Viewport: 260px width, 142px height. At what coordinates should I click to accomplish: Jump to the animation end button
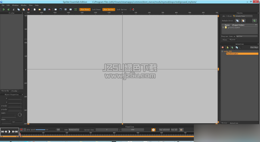[x=17, y=132]
